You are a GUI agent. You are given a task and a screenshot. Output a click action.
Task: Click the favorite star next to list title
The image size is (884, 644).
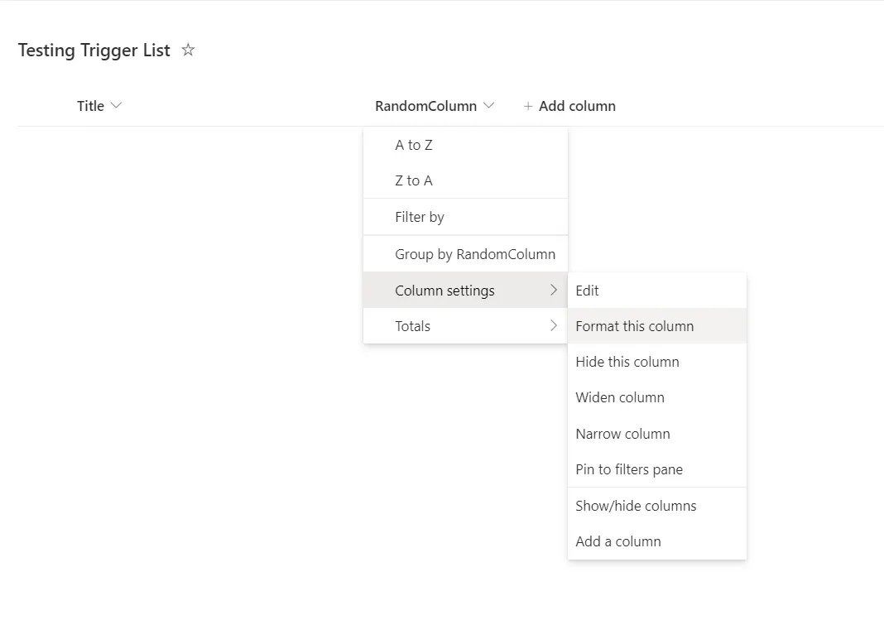(188, 50)
